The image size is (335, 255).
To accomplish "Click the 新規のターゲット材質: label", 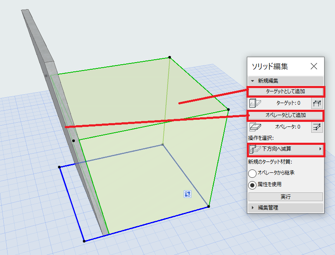I will [x=270, y=162].
